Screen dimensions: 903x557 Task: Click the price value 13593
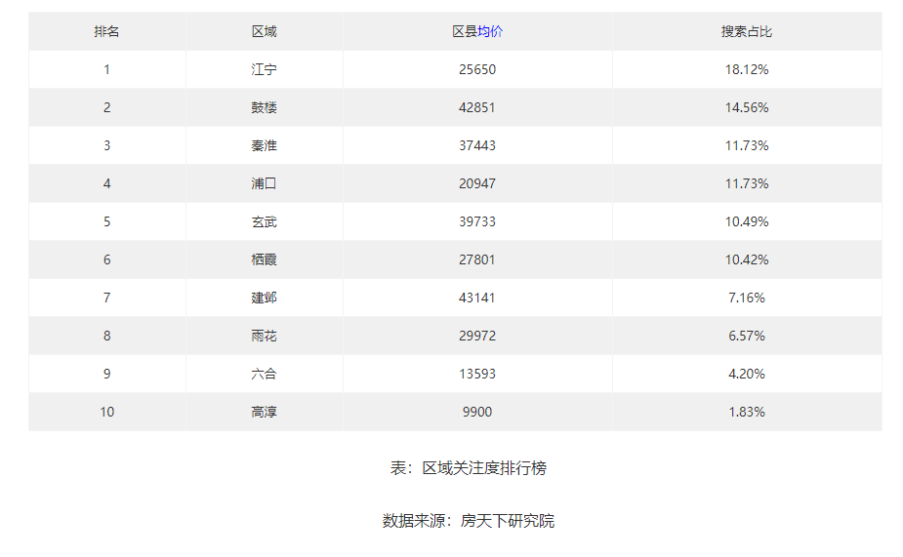[x=477, y=374]
